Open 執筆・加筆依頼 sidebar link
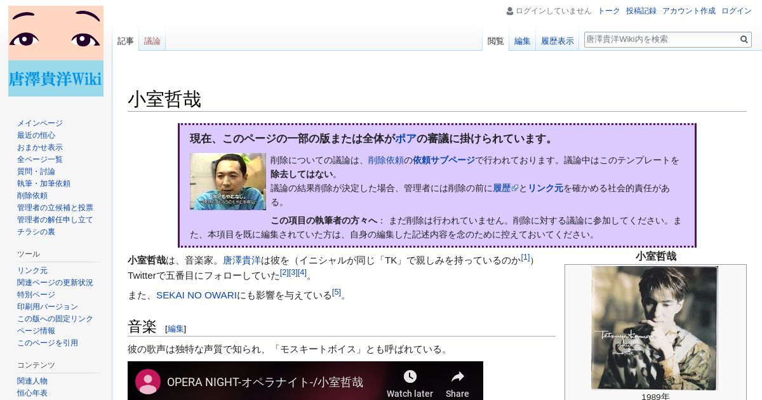This screenshot has width=762, height=400. [x=44, y=183]
